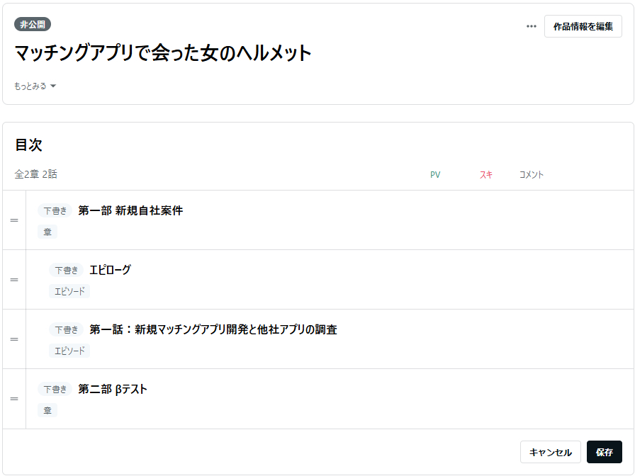Open the エピローグ episode
Image resolution: width=635 pixels, height=476 pixels.
click(x=110, y=270)
